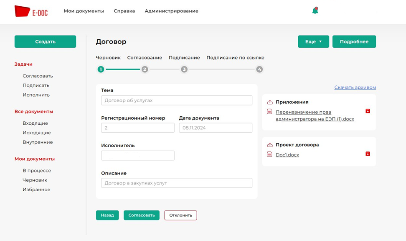Download the Переназначение прав attachment via red icon
Image resolution: width=406 pixels, height=241 pixels.
[x=368, y=111]
